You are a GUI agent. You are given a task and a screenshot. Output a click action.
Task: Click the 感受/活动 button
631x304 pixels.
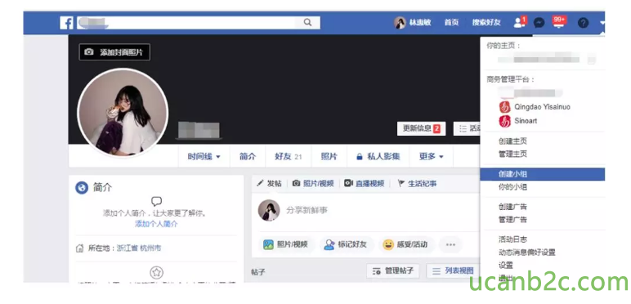[406, 244]
